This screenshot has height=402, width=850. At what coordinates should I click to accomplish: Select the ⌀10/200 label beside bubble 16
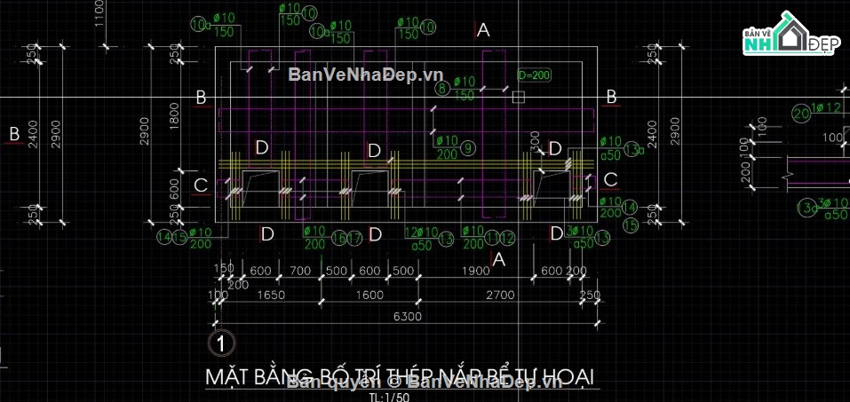[315, 238]
